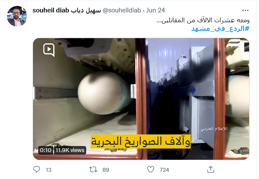Image resolution: width=259 pixels, height=179 pixels.
Task: Click the video play badge icon
Action: (x=49, y=50)
